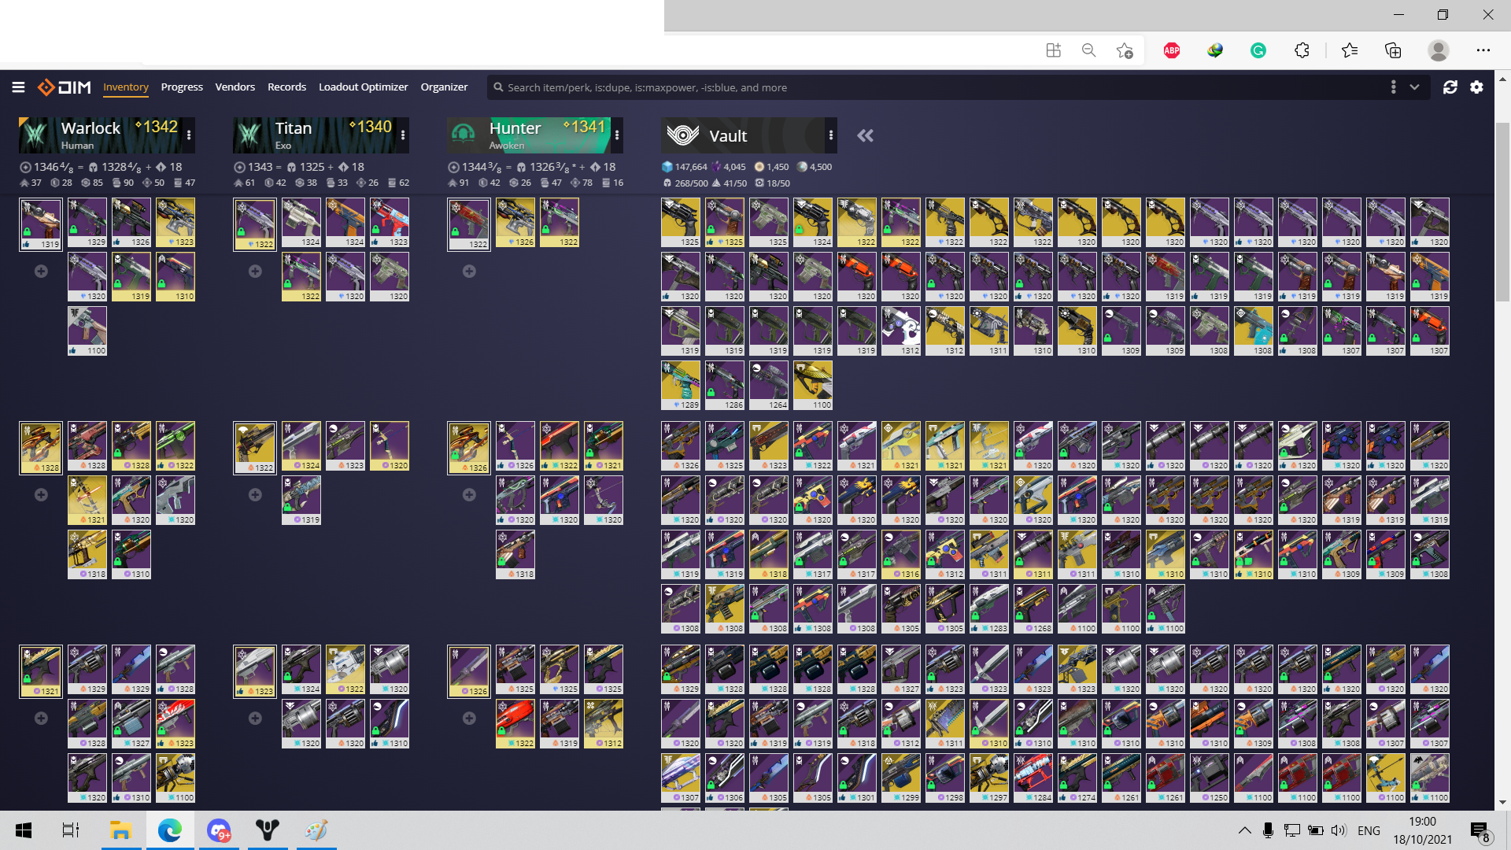
Task: Open the Warlock character menu
Action: [189, 135]
